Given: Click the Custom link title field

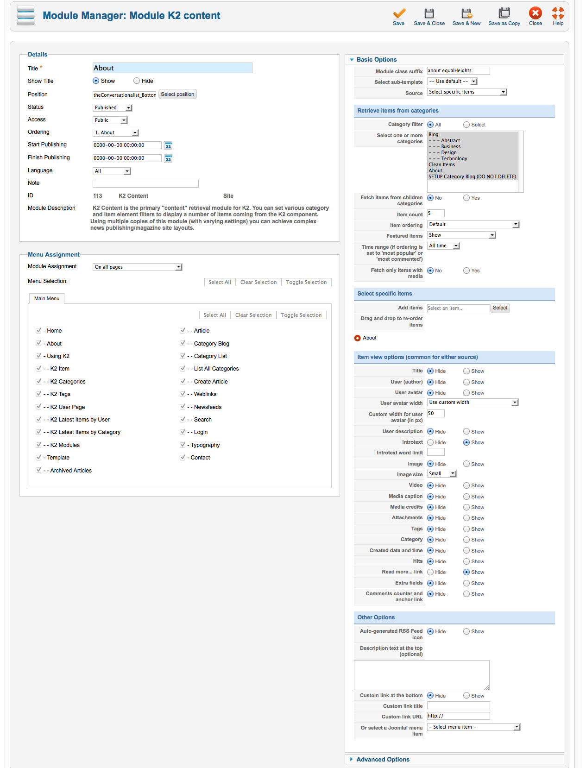Looking at the screenshot, I should (x=458, y=705).
